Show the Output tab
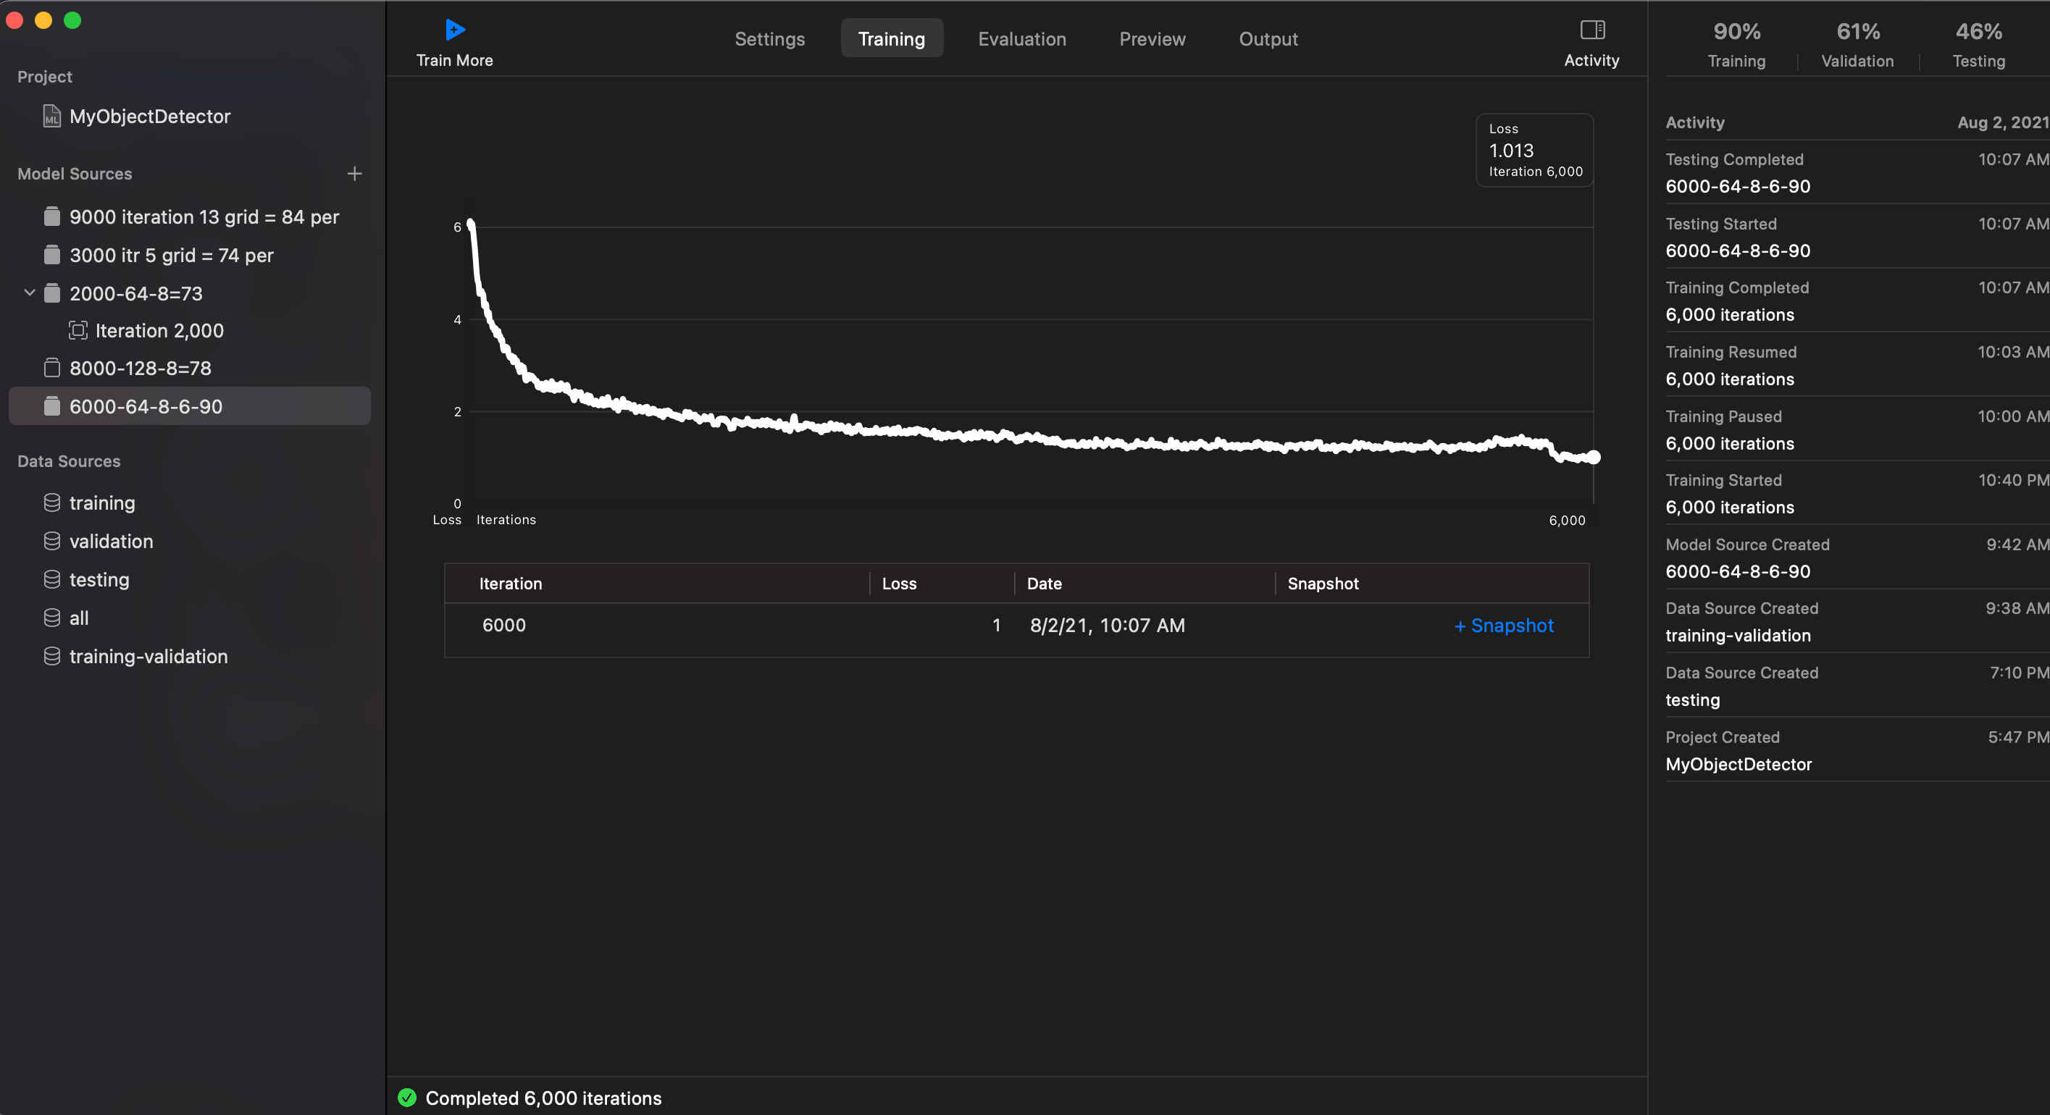 pyautogui.click(x=1268, y=39)
